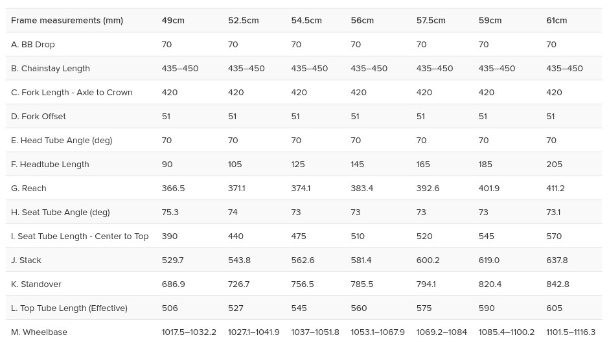
Task: Click the J. Stack value 619.0
Action: click(x=488, y=260)
